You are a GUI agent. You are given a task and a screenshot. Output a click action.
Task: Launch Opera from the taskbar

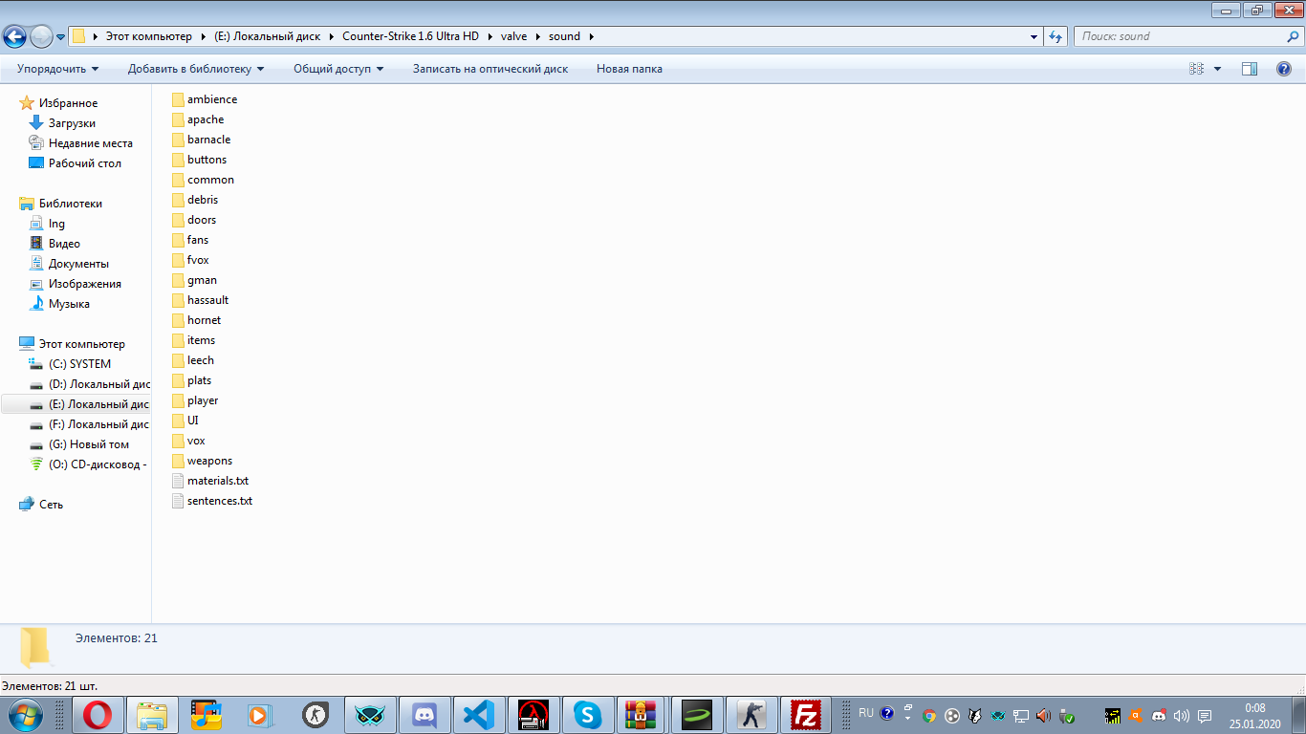coord(98,715)
